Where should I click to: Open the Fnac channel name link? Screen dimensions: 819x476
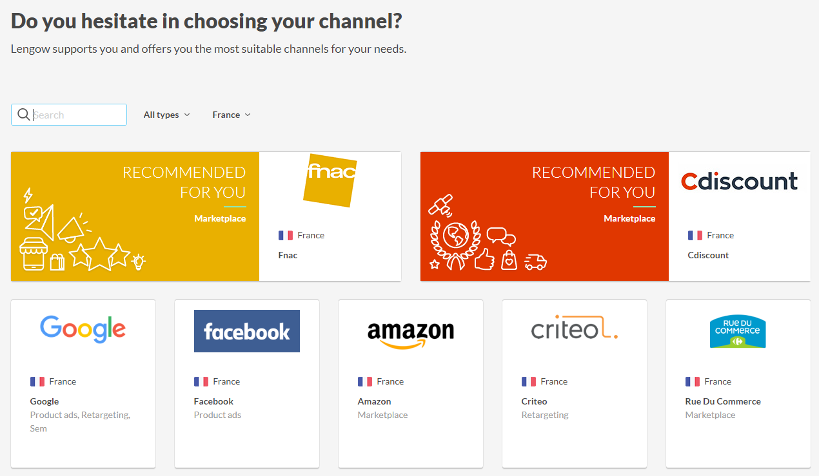(x=288, y=255)
